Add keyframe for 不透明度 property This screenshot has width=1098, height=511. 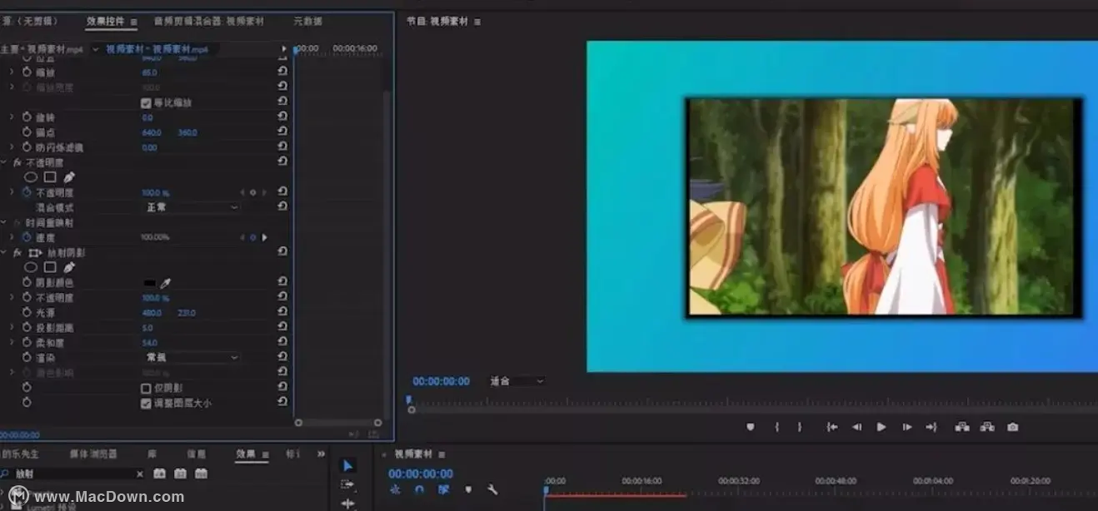point(252,192)
